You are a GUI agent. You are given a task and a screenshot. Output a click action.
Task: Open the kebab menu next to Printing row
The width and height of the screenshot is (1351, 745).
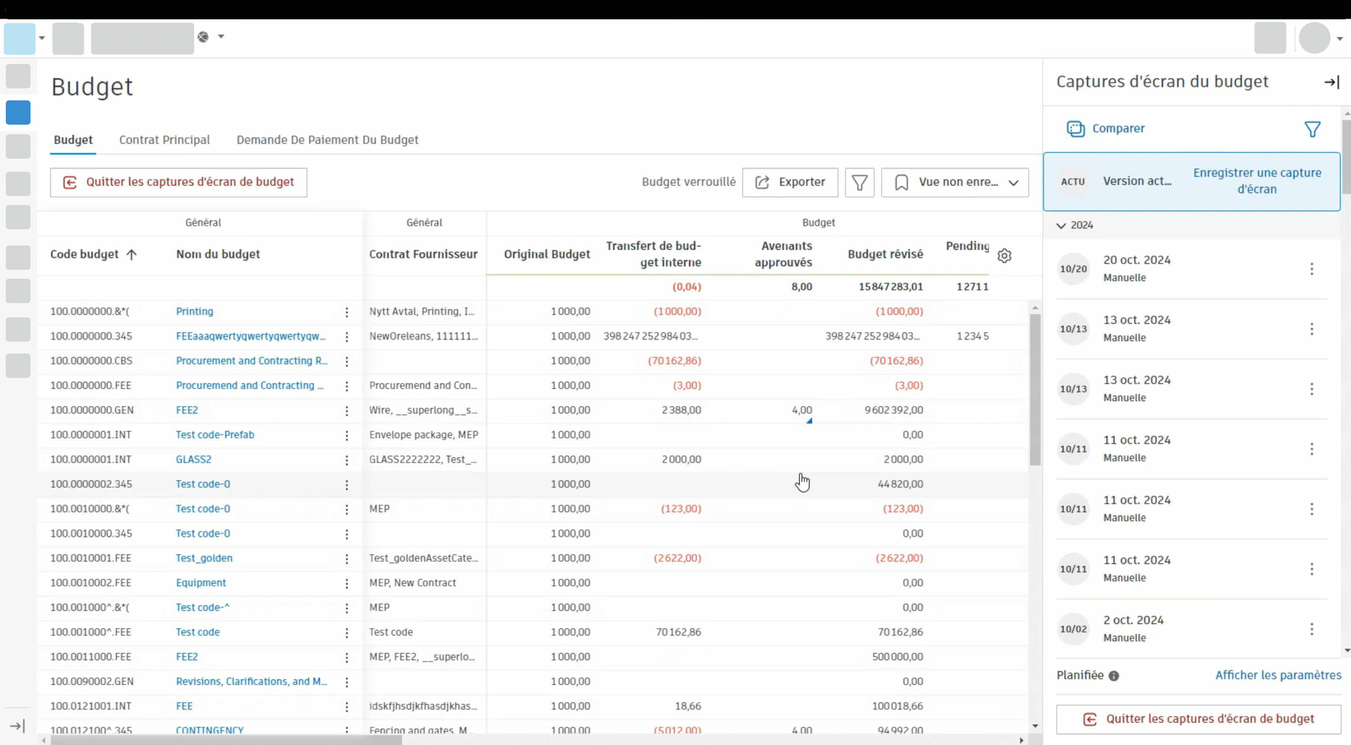[347, 312]
